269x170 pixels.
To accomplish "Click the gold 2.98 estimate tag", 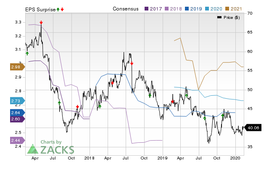I will (x=17, y=67).
